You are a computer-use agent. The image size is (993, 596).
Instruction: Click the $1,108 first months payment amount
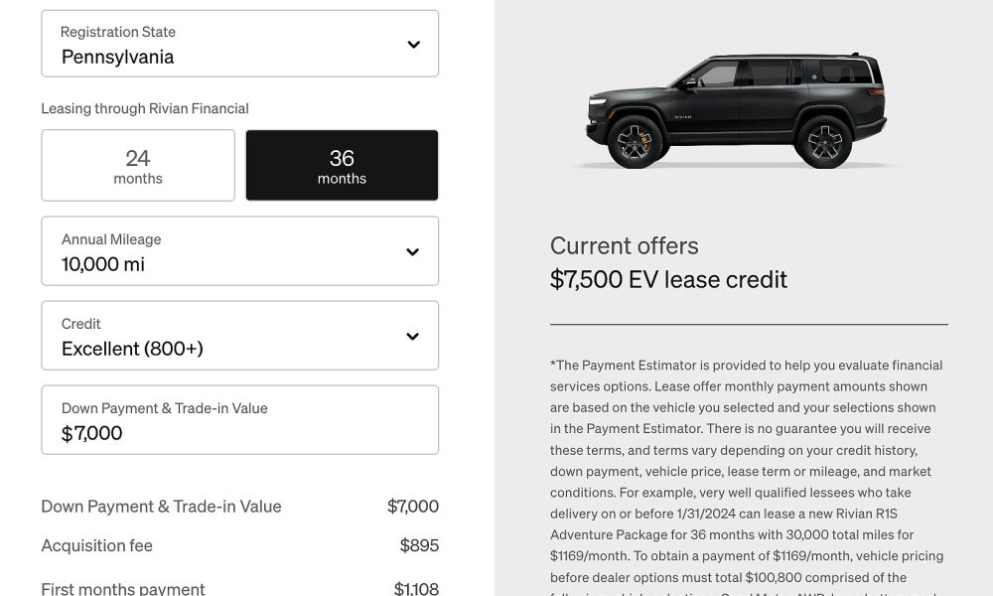click(x=416, y=588)
